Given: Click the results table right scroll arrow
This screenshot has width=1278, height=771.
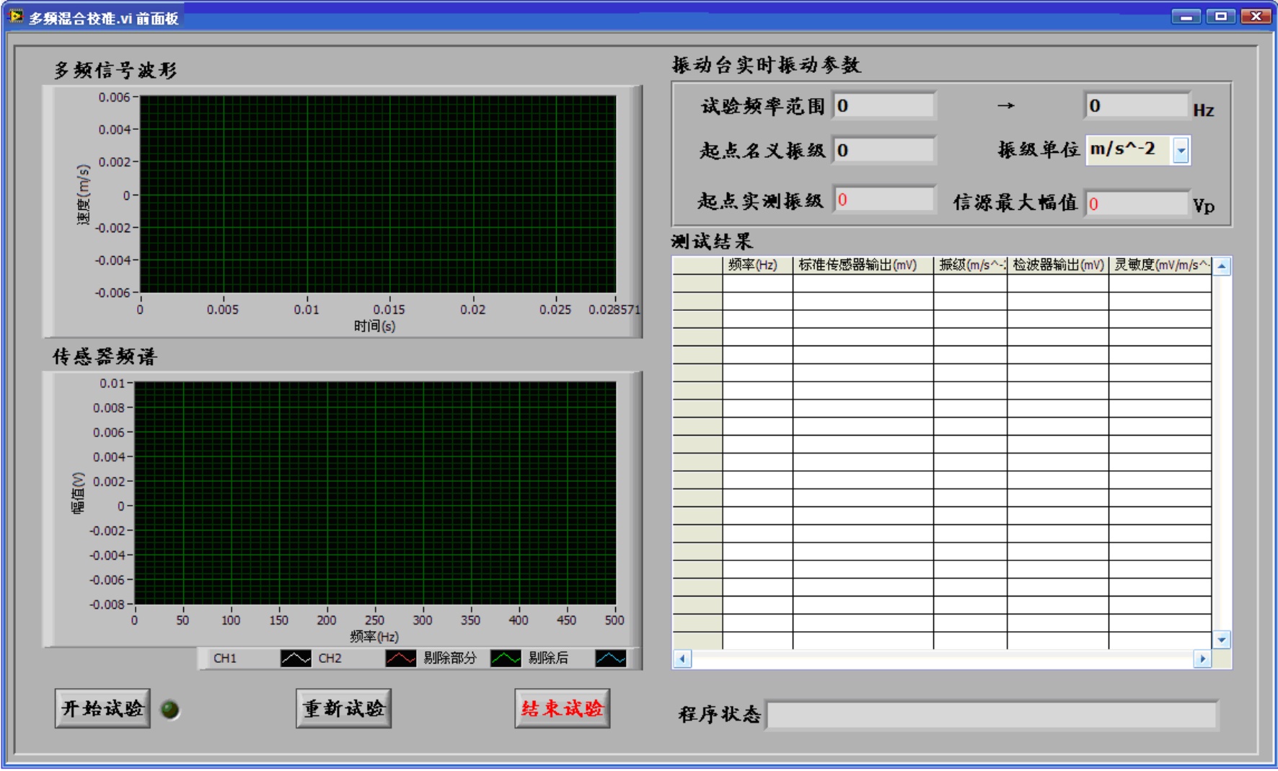Looking at the screenshot, I should click(1202, 658).
